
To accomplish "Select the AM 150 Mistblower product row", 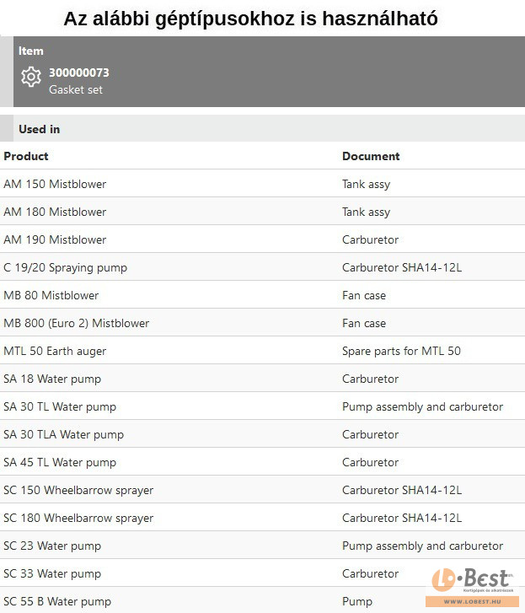I will [55, 184].
